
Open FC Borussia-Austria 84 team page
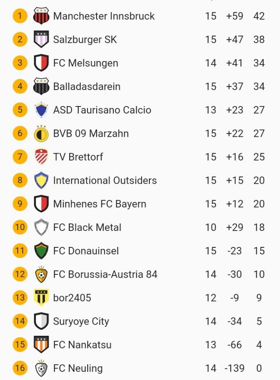[105, 274]
